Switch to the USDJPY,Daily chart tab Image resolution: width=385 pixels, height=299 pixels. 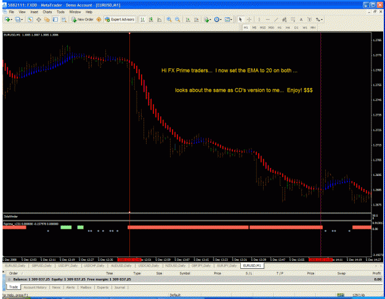tap(68, 266)
